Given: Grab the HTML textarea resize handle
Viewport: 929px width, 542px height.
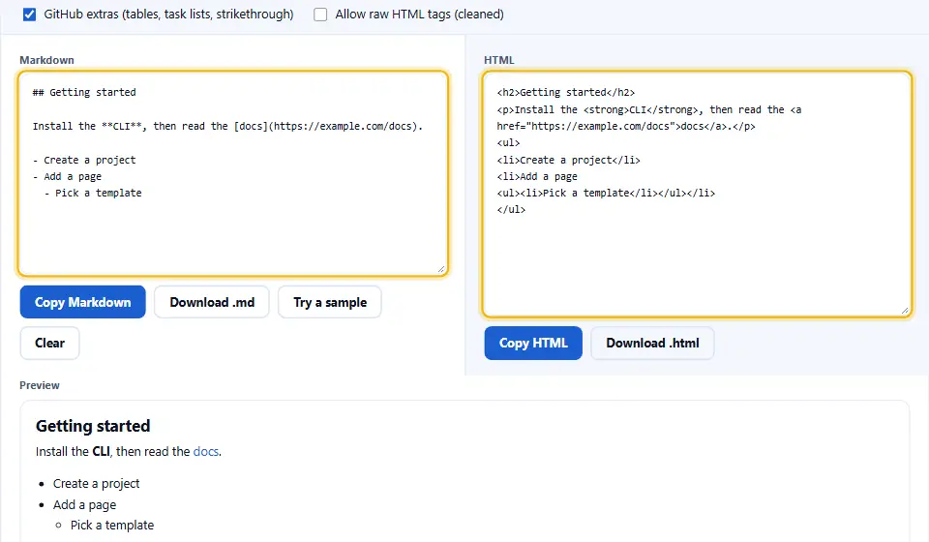Looking at the screenshot, I should point(905,311).
